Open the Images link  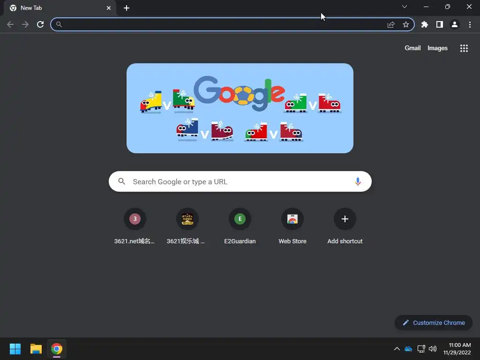[437, 48]
